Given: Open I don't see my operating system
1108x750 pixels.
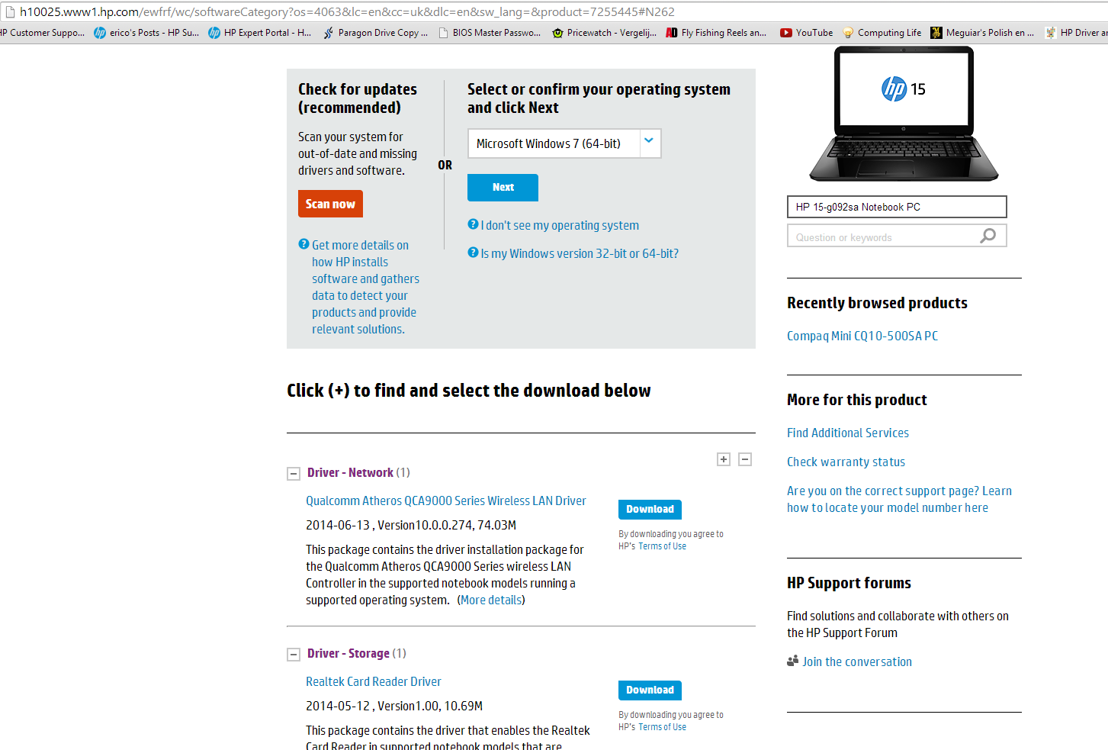Looking at the screenshot, I should coord(560,225).
